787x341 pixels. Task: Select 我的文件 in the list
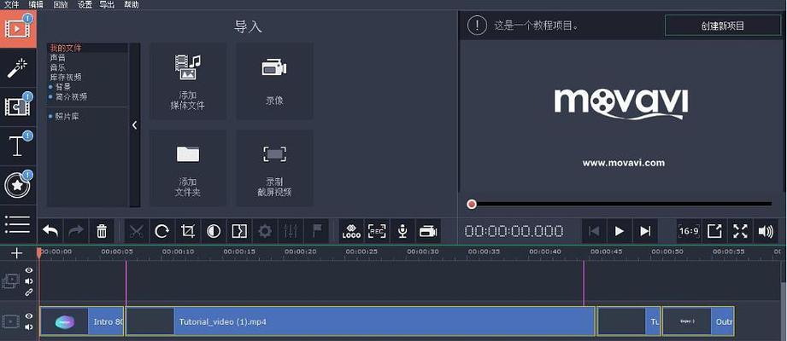point(65,48)
